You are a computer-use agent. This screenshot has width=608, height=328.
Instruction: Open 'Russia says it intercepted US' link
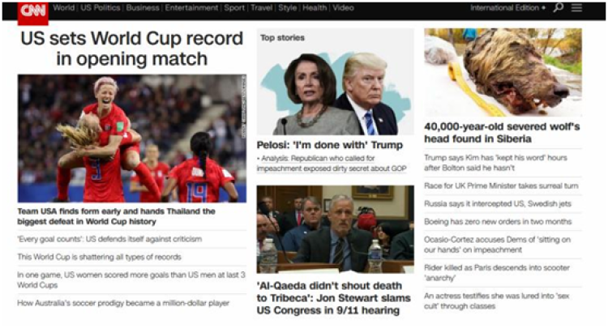tap(498, 204)
